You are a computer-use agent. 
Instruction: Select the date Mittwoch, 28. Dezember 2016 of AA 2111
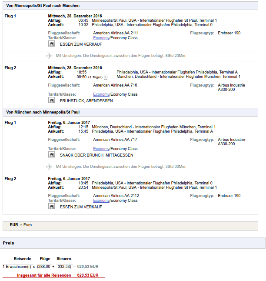(75, 16)
